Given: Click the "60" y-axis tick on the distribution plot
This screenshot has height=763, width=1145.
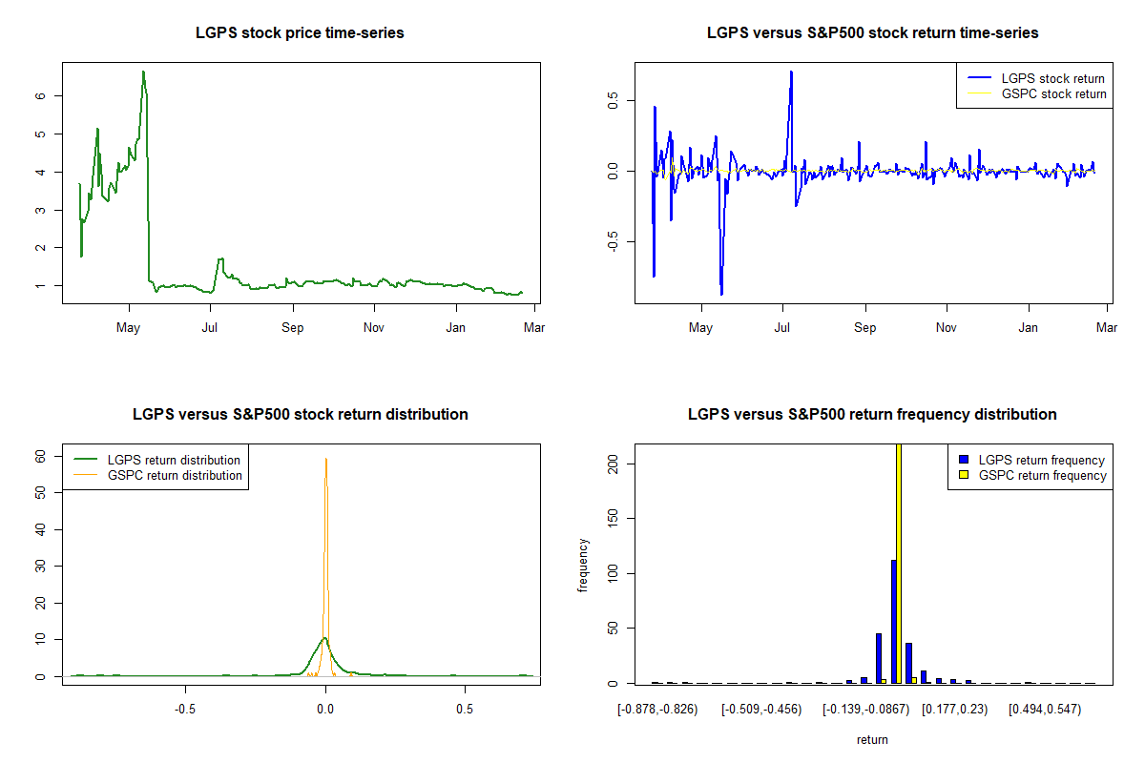Looking at the screenshot, I should click(x=41, y=456).
